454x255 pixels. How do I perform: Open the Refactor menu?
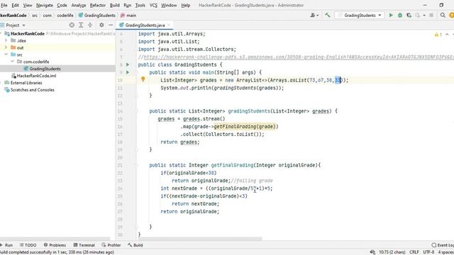pyautogui.click(x=98, y=5)
